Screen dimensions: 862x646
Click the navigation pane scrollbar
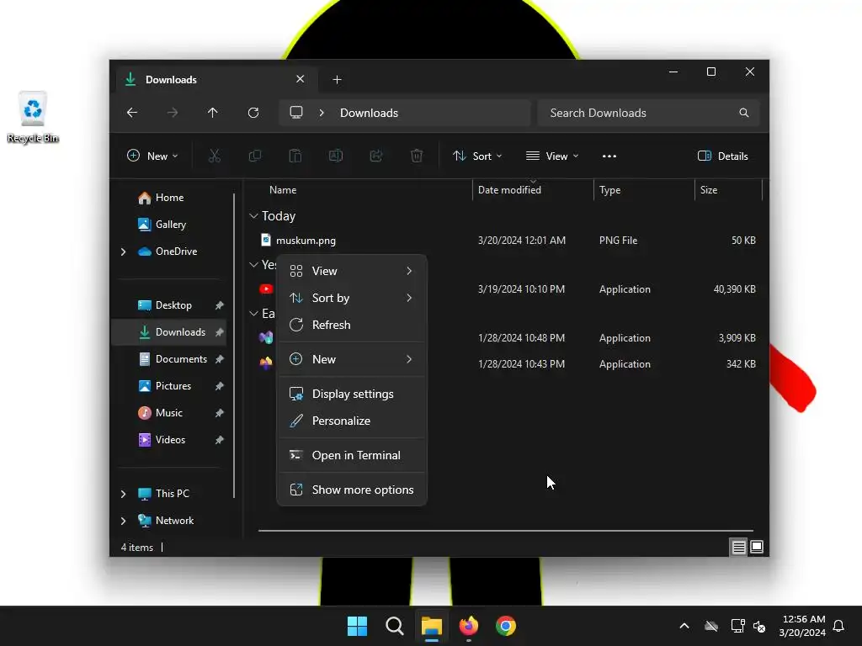(235, 345)
